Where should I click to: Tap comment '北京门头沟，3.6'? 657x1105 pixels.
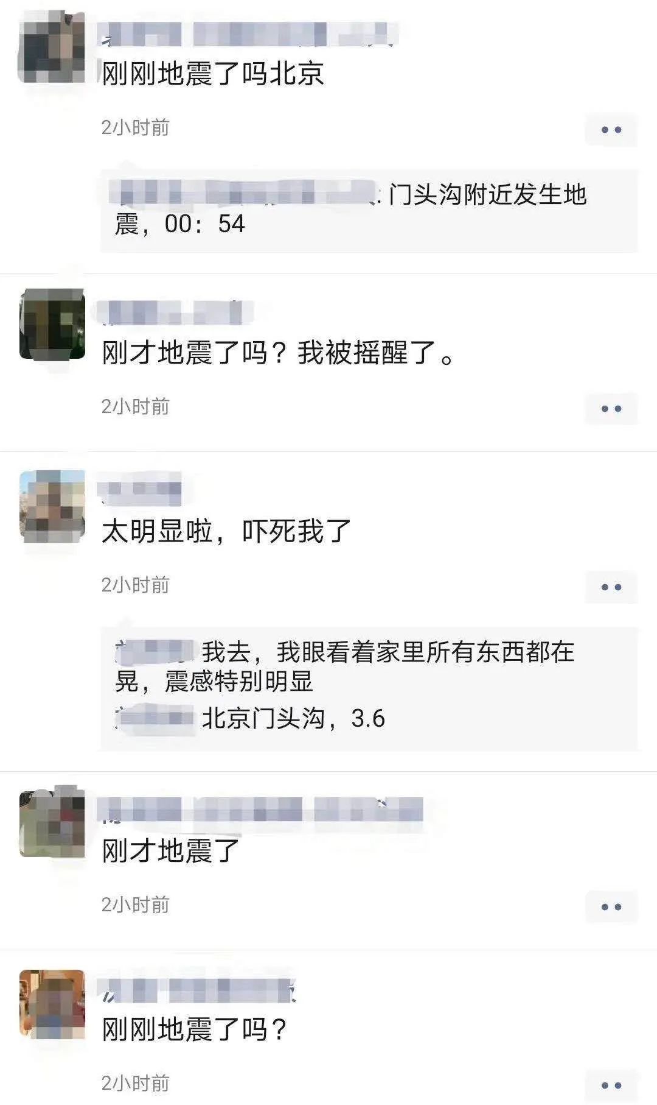coord(293,719)
